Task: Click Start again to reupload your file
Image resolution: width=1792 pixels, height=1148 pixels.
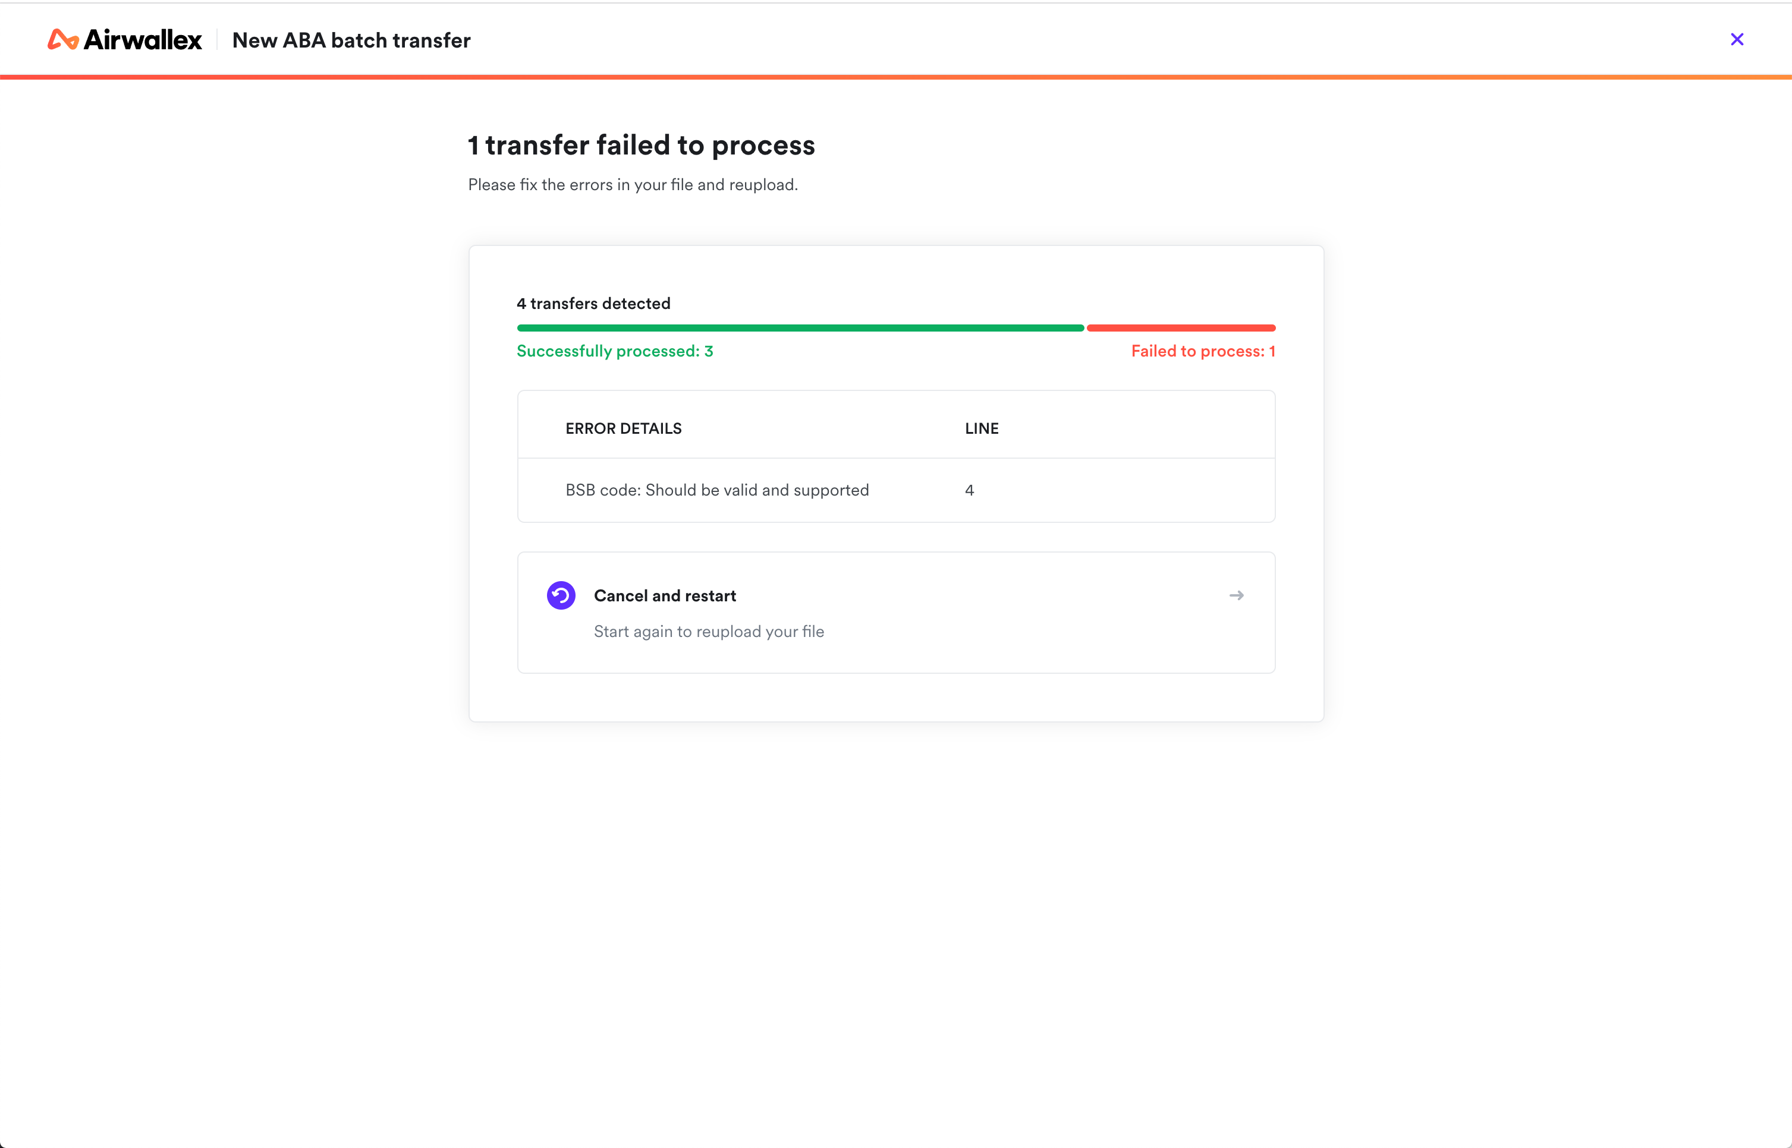Action: [x=709, y=632]
